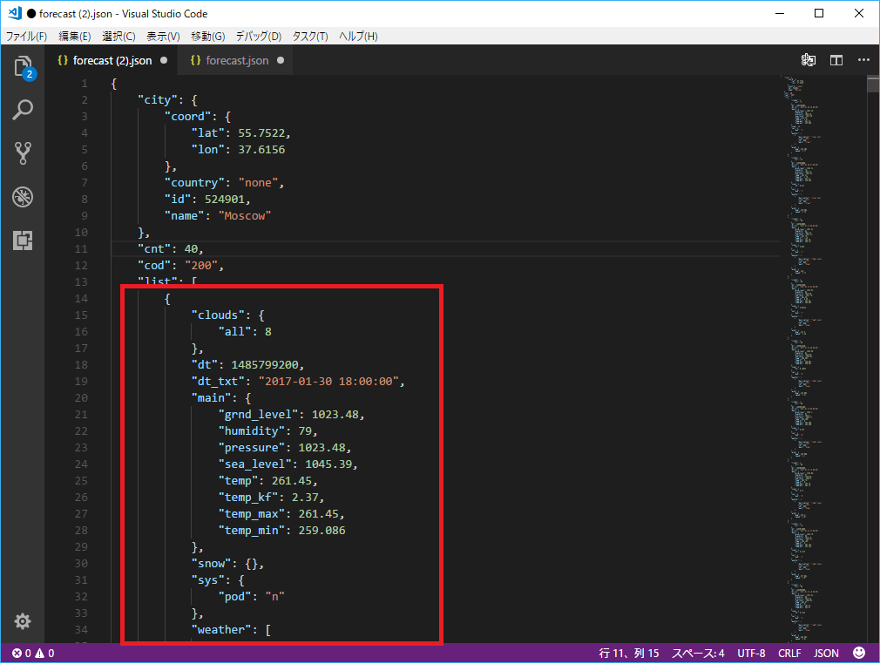This screenshot has width=880, height=664.
Task: Open the ヘルプ(H) menu
Action: 358,37
